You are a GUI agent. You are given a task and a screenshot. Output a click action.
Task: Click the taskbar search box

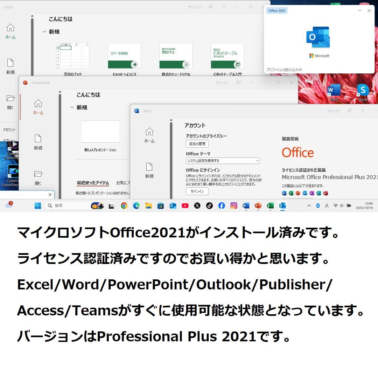tap(75, 206)
